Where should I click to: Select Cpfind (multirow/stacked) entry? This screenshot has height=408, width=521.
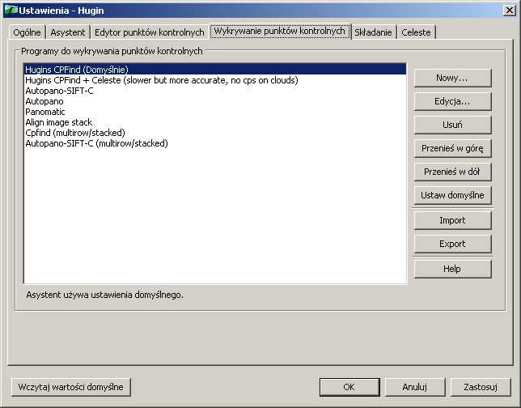click(x=75, y=133)
